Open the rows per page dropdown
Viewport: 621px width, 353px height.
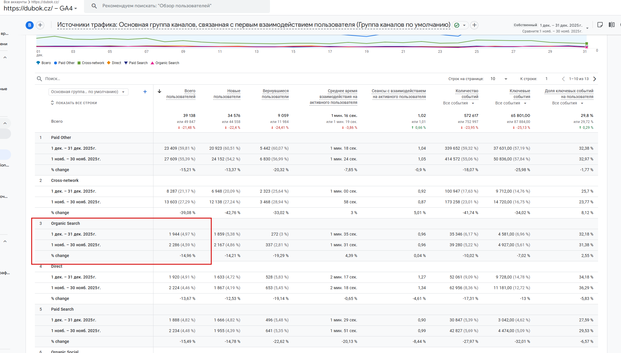pyautogui.click(x=499, y=79)
